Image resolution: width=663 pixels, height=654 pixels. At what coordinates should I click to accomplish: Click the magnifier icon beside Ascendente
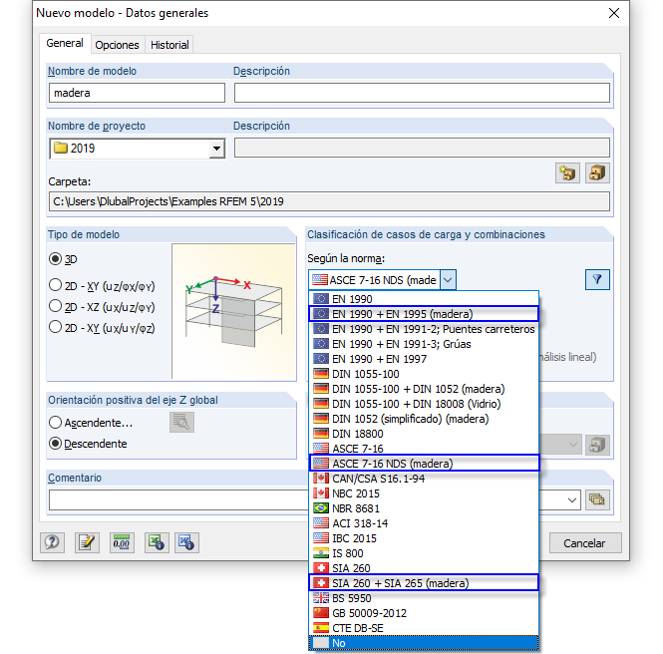click(181, 422)
